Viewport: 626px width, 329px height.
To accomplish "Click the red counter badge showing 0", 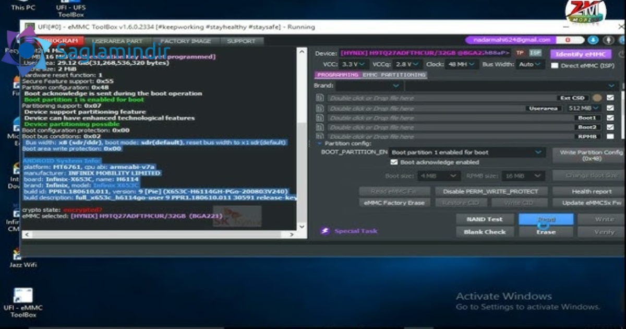I will coord(569,40).
